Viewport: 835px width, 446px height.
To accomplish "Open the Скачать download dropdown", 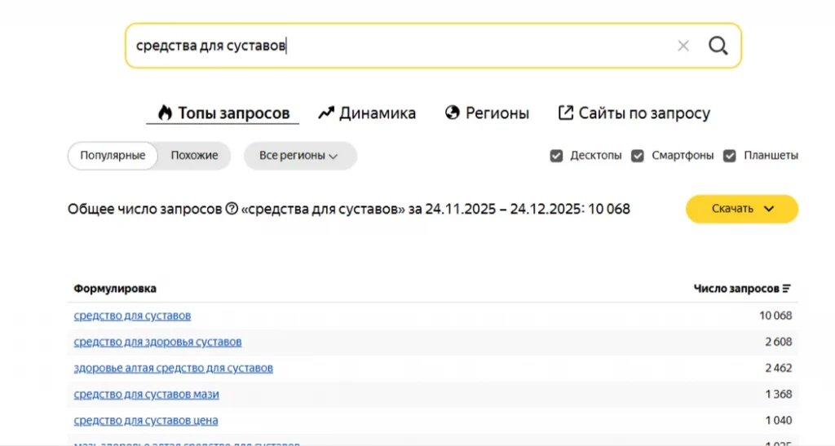I will 742,209.
